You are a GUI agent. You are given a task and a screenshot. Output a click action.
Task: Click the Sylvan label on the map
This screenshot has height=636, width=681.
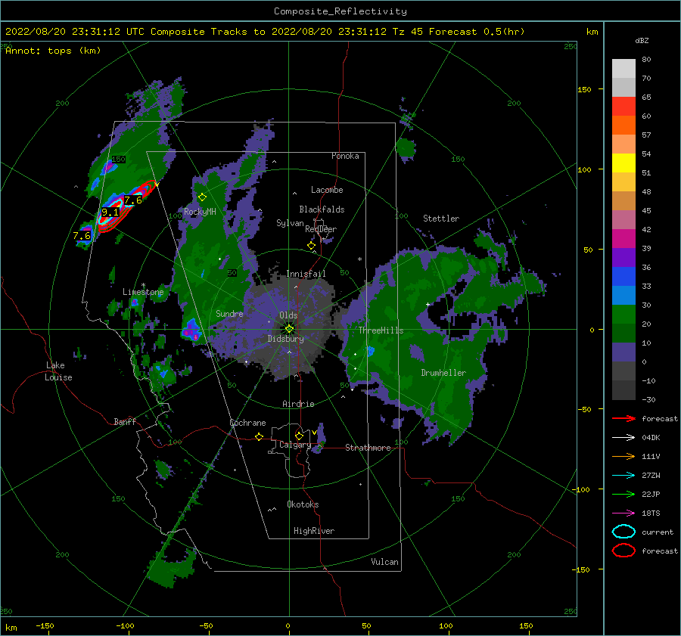click(x=290, y=223)
